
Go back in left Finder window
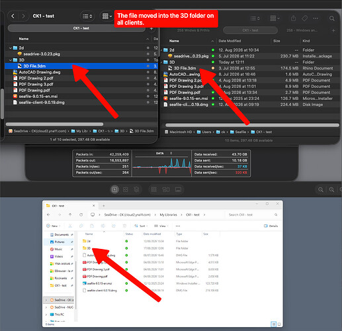pyautogui.click(x=13, y=16)
